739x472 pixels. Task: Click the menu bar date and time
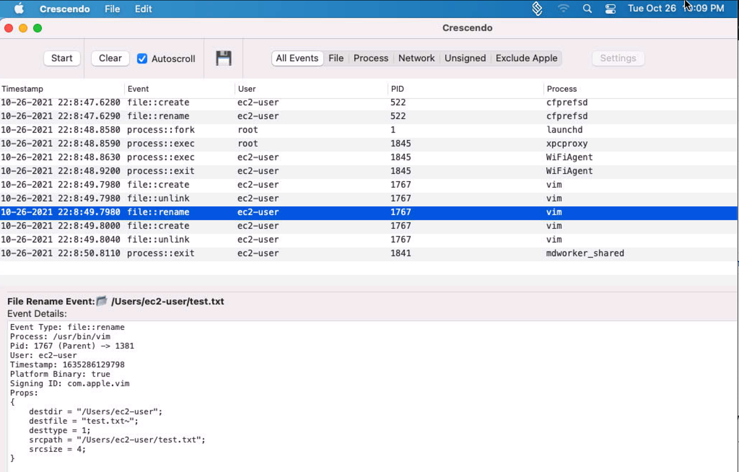tap(676, 8)
